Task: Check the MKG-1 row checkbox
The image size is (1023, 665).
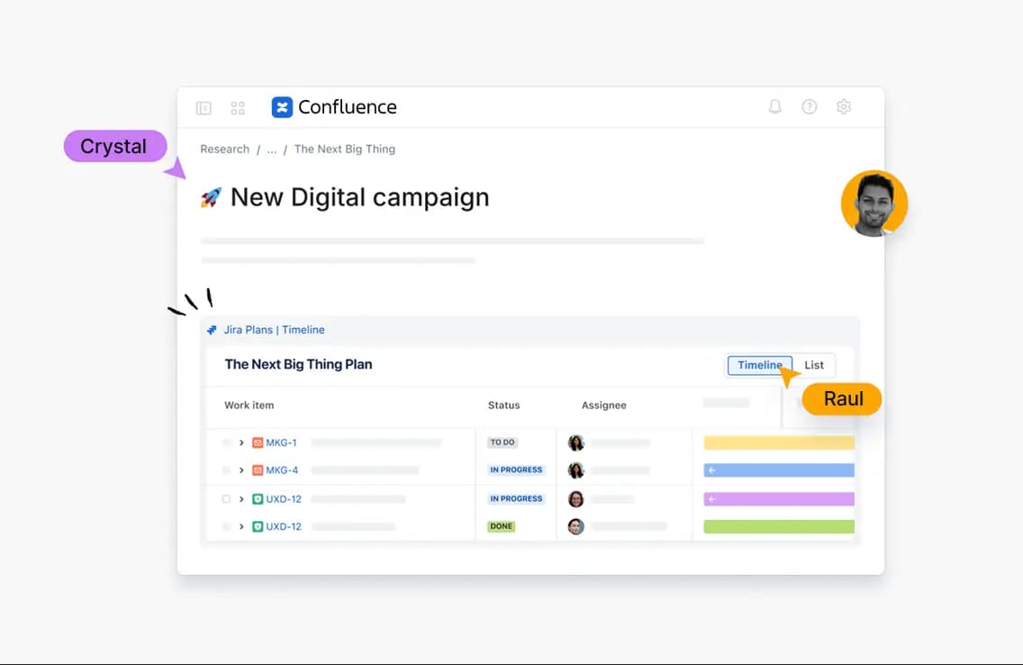Action: pos(226,442)
